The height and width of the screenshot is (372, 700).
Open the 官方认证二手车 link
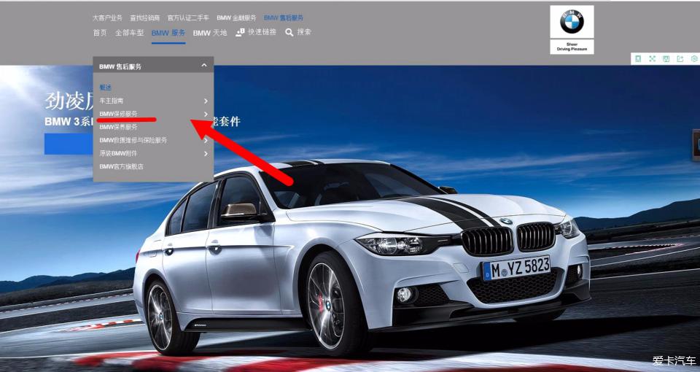[188, 18]
